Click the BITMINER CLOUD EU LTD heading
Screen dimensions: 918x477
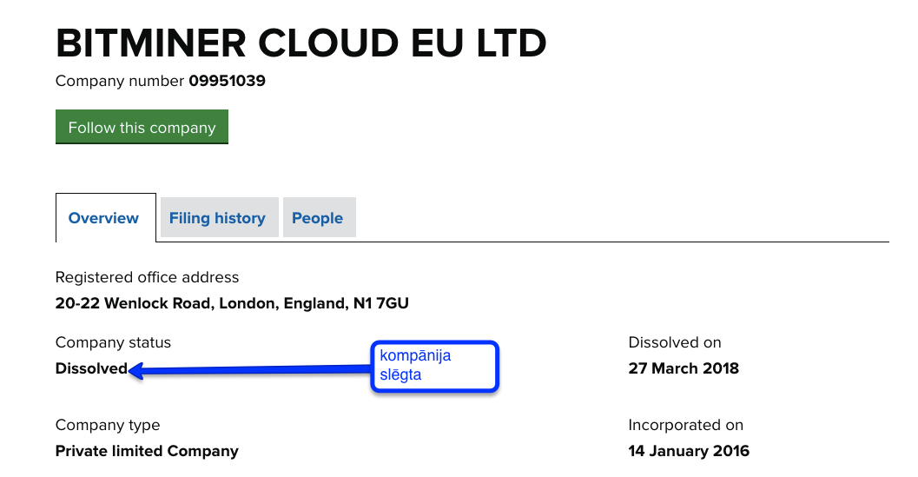(300, 43)
